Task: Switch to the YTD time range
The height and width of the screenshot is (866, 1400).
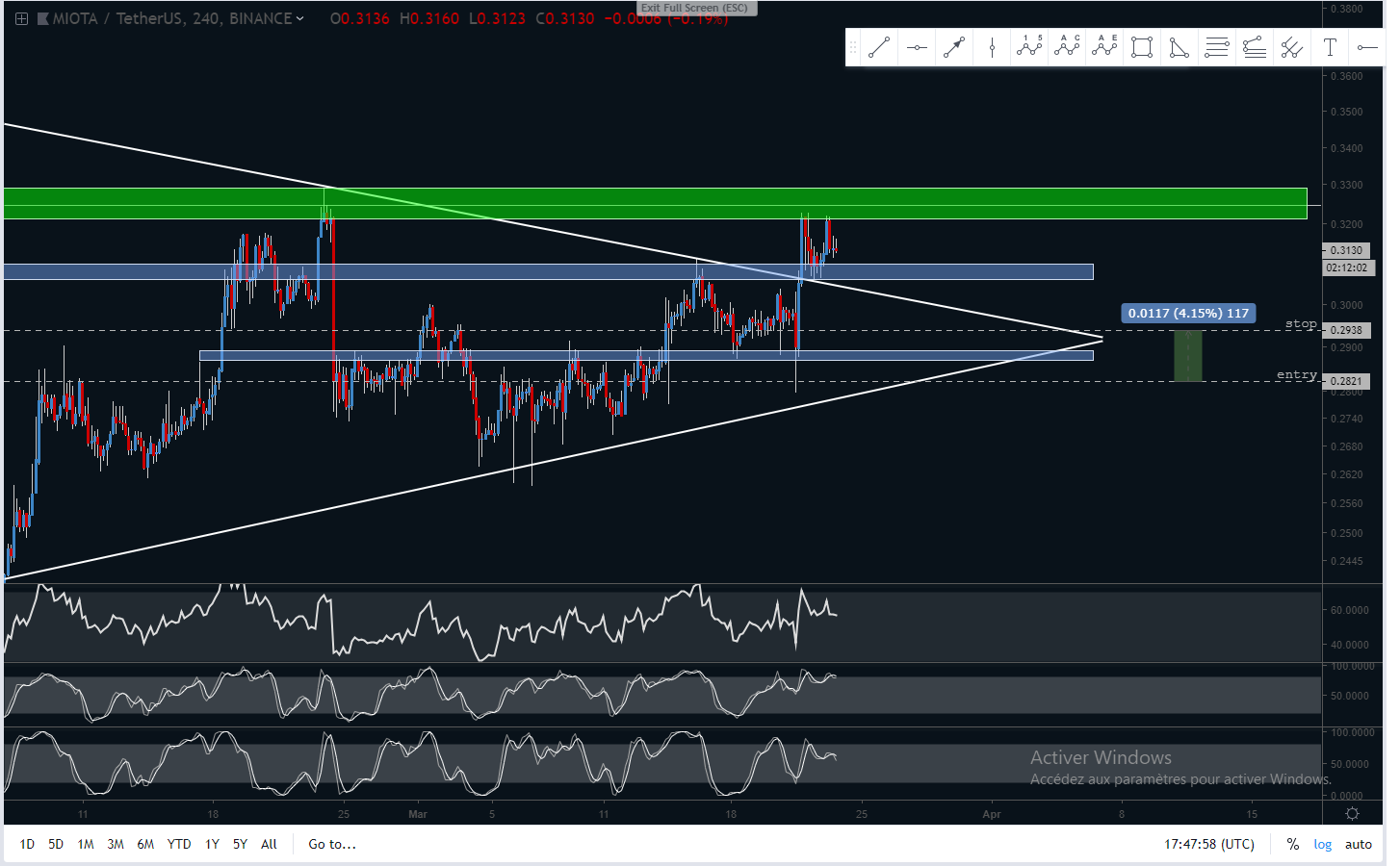Action: [x=179, y=844]
